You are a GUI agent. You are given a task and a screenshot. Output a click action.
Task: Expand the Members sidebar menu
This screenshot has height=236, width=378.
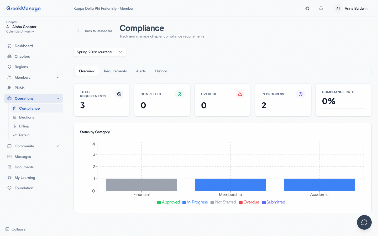pos(57,77)
